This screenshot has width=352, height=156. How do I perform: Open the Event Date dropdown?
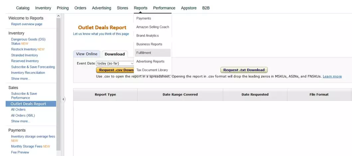(115, 64)
